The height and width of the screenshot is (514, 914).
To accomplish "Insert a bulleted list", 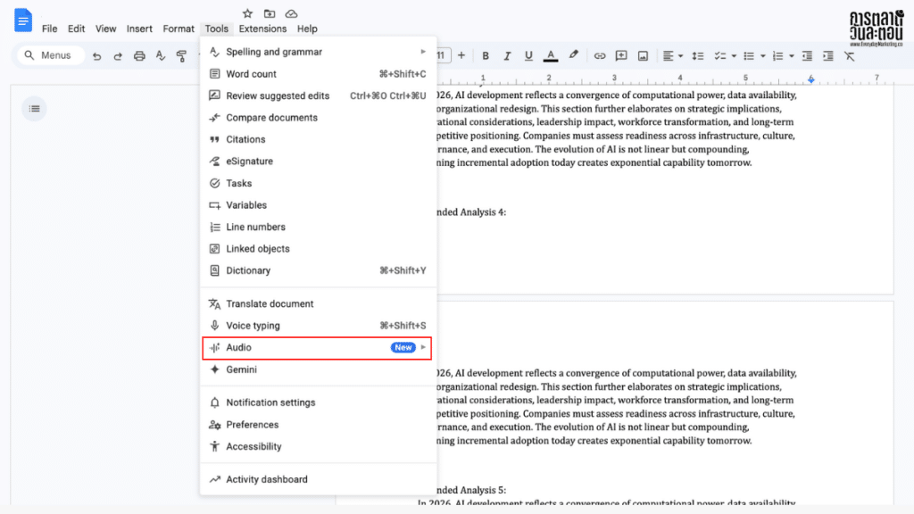I will (749, 56).
